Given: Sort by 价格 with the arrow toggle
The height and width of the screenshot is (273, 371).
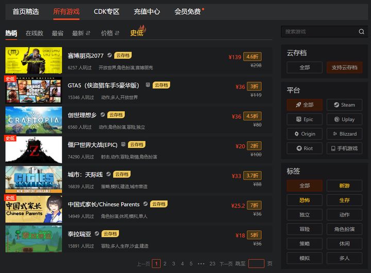Looking at the screenshot, I should tap(110, 33).
